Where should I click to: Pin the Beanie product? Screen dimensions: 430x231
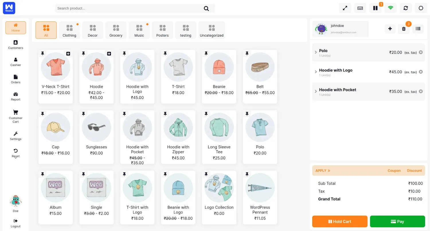click(206, 54)
